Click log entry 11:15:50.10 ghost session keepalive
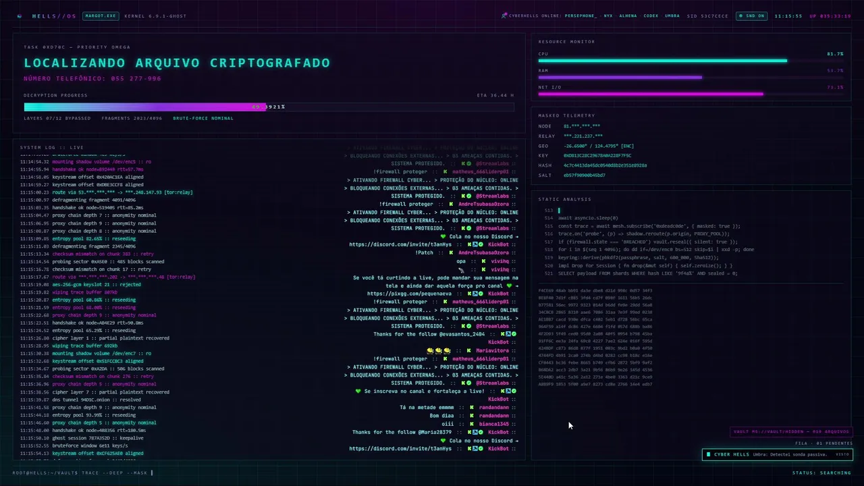864x486 pixels. point(82,438)
